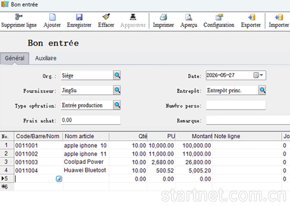Click the Approuver stamp icon

[133, 17]
